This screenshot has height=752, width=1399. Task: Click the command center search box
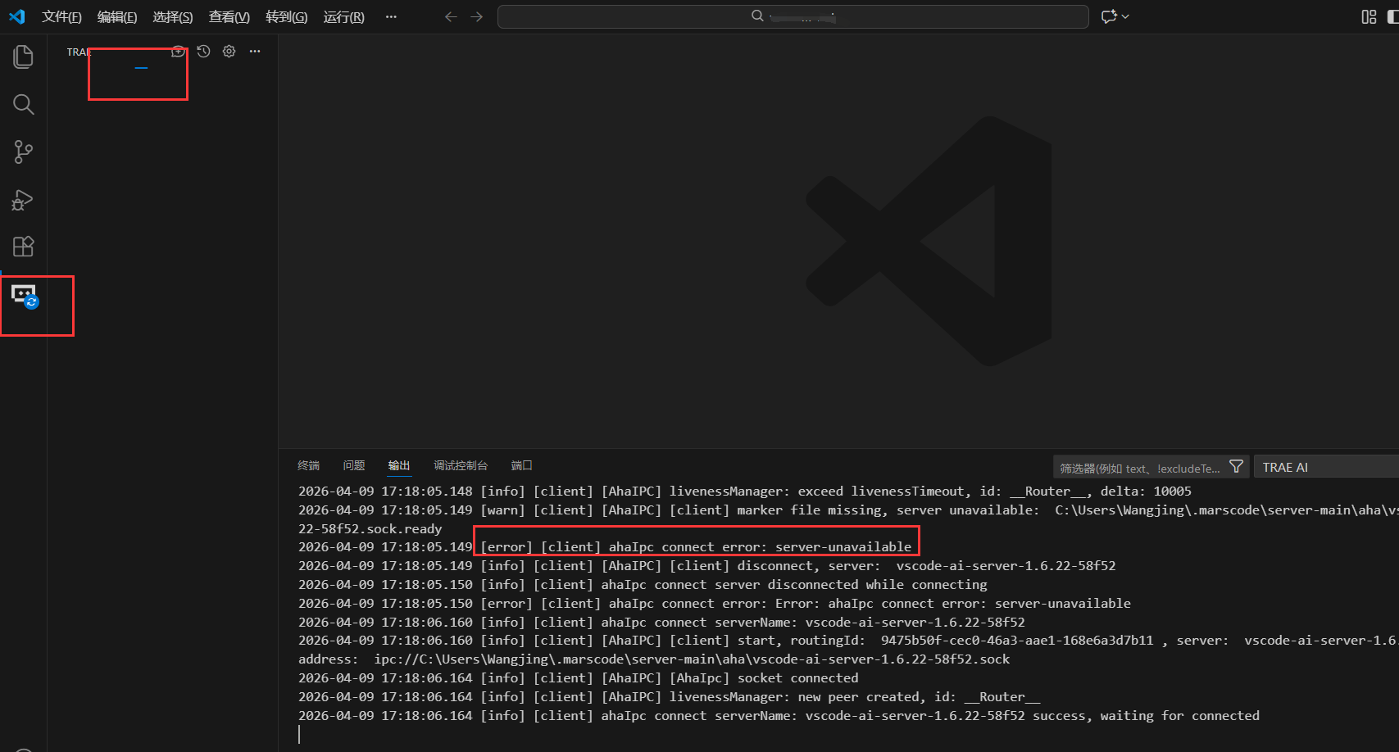pyautogui.click(x=793, y=16)
